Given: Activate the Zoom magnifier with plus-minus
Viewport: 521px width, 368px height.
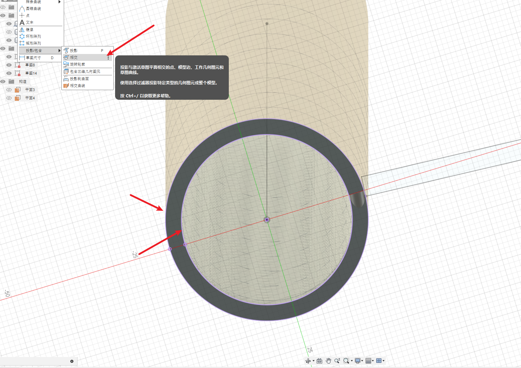Looking at the screenshot, I should tap(337, 361).
